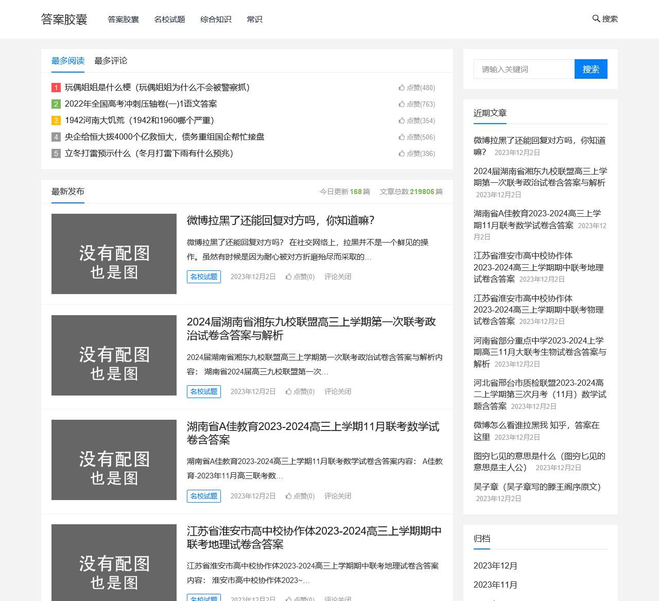Click 名校试题 tag under the 微博拉黑 article
659x601 pixels.
coord(204,277)
